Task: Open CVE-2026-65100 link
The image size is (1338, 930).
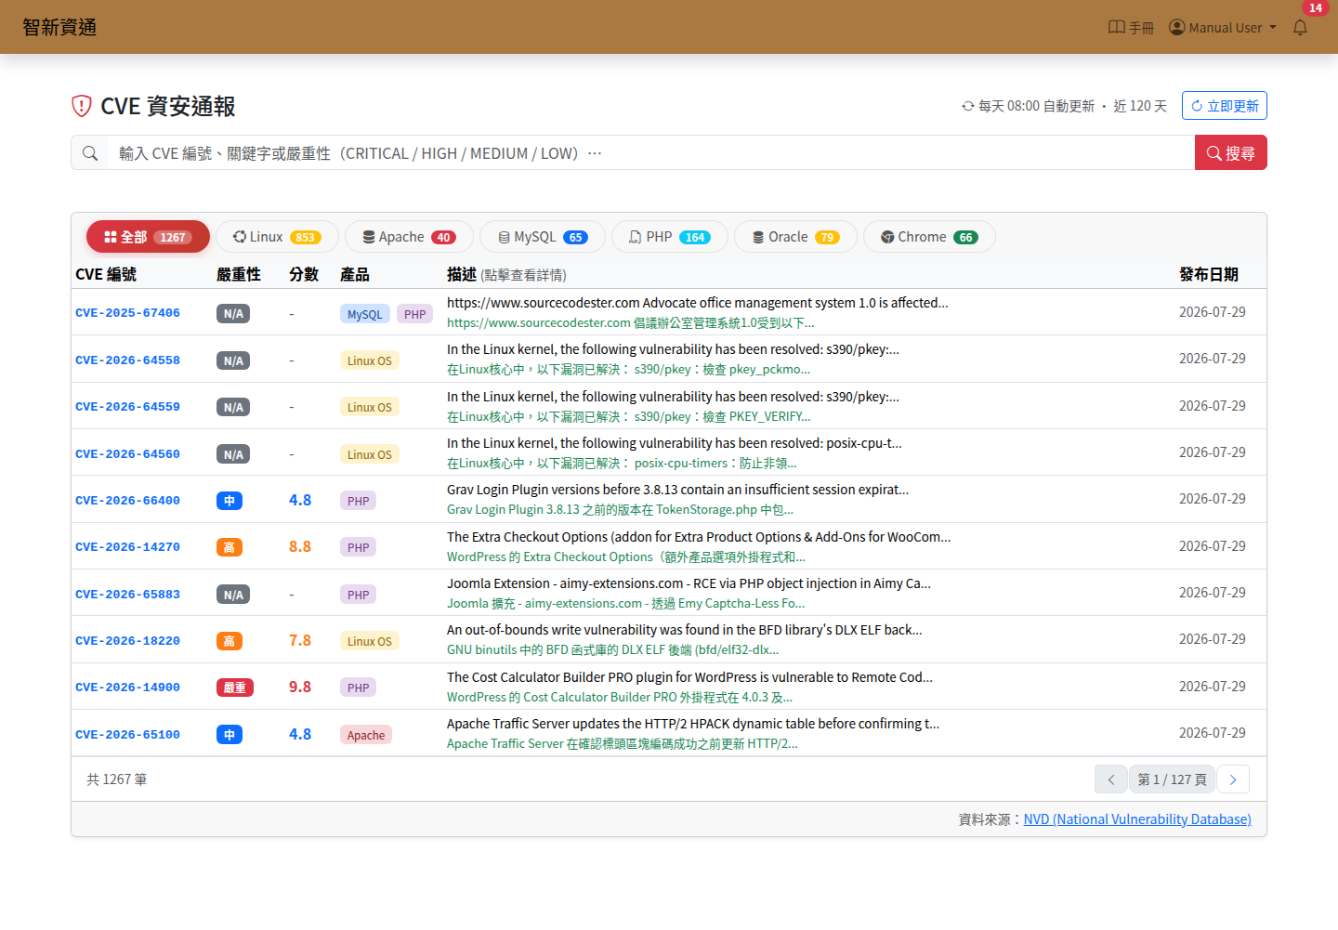Action: click(x=127, y=735)
